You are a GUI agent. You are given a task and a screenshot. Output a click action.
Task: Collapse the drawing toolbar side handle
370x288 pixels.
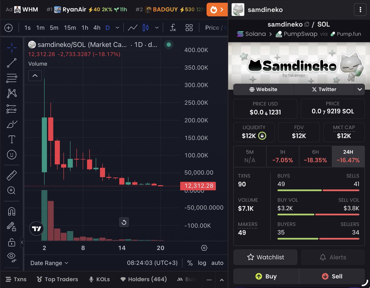point(22,243)
